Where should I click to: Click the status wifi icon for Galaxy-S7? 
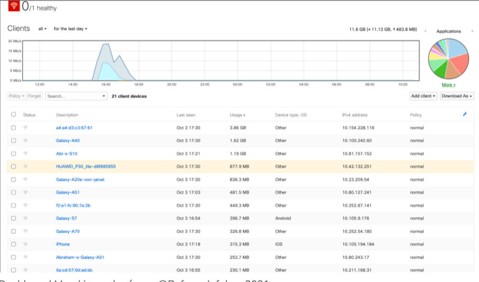click(26, 218)
